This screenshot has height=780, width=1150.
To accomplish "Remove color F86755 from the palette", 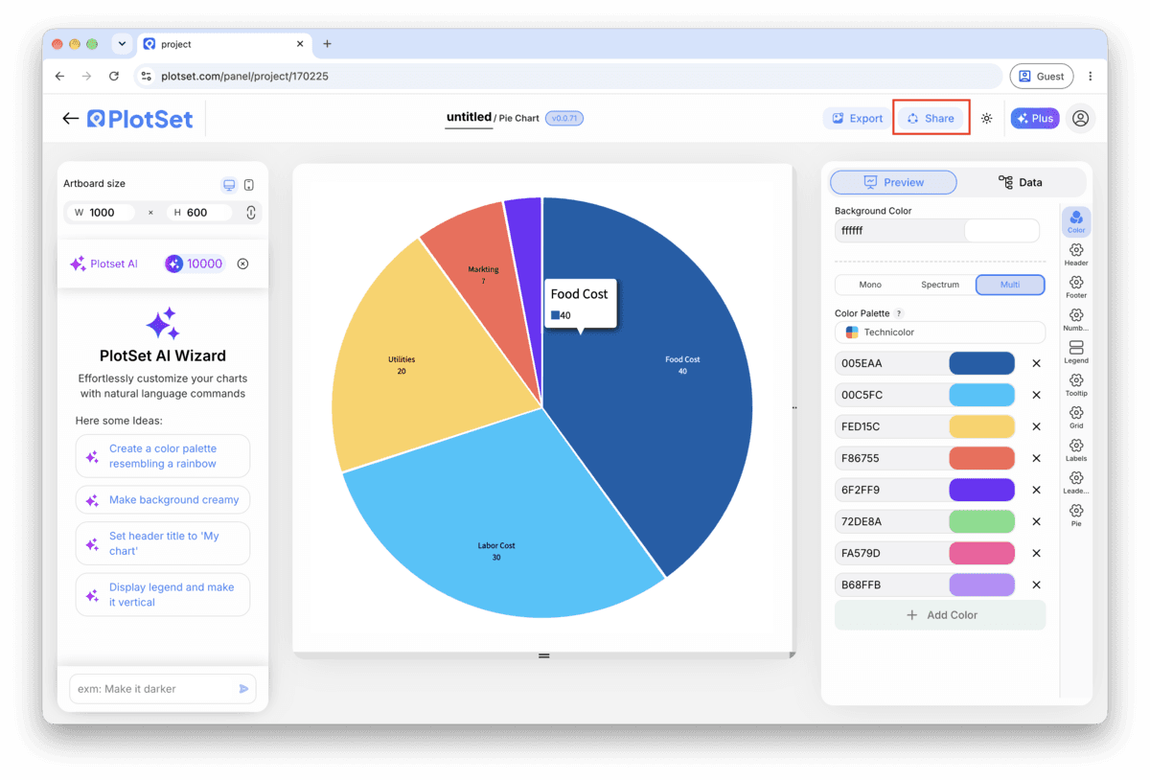I will point(1036,458).
